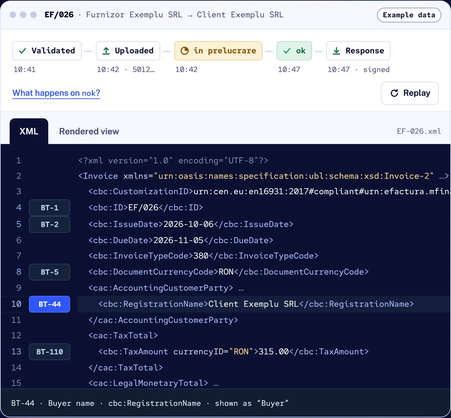This screenshot has width=451, height=418.
Task: Click the truncated upload ID 5012…
Action: pyautogui.click(x=144, y=70)
